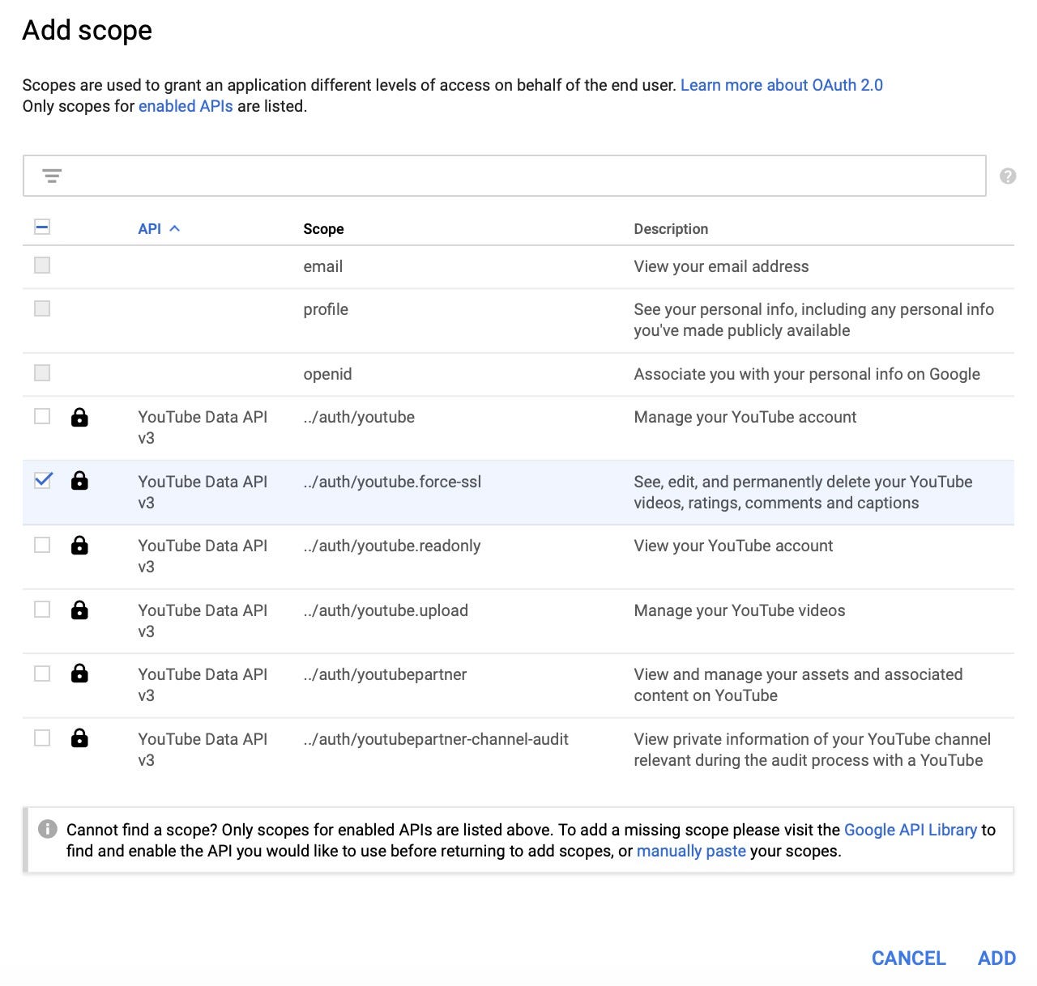The image size is (1037, 986).
Task: Click the Scope column header
Action: pyautogui.click(x=323, y=229)
